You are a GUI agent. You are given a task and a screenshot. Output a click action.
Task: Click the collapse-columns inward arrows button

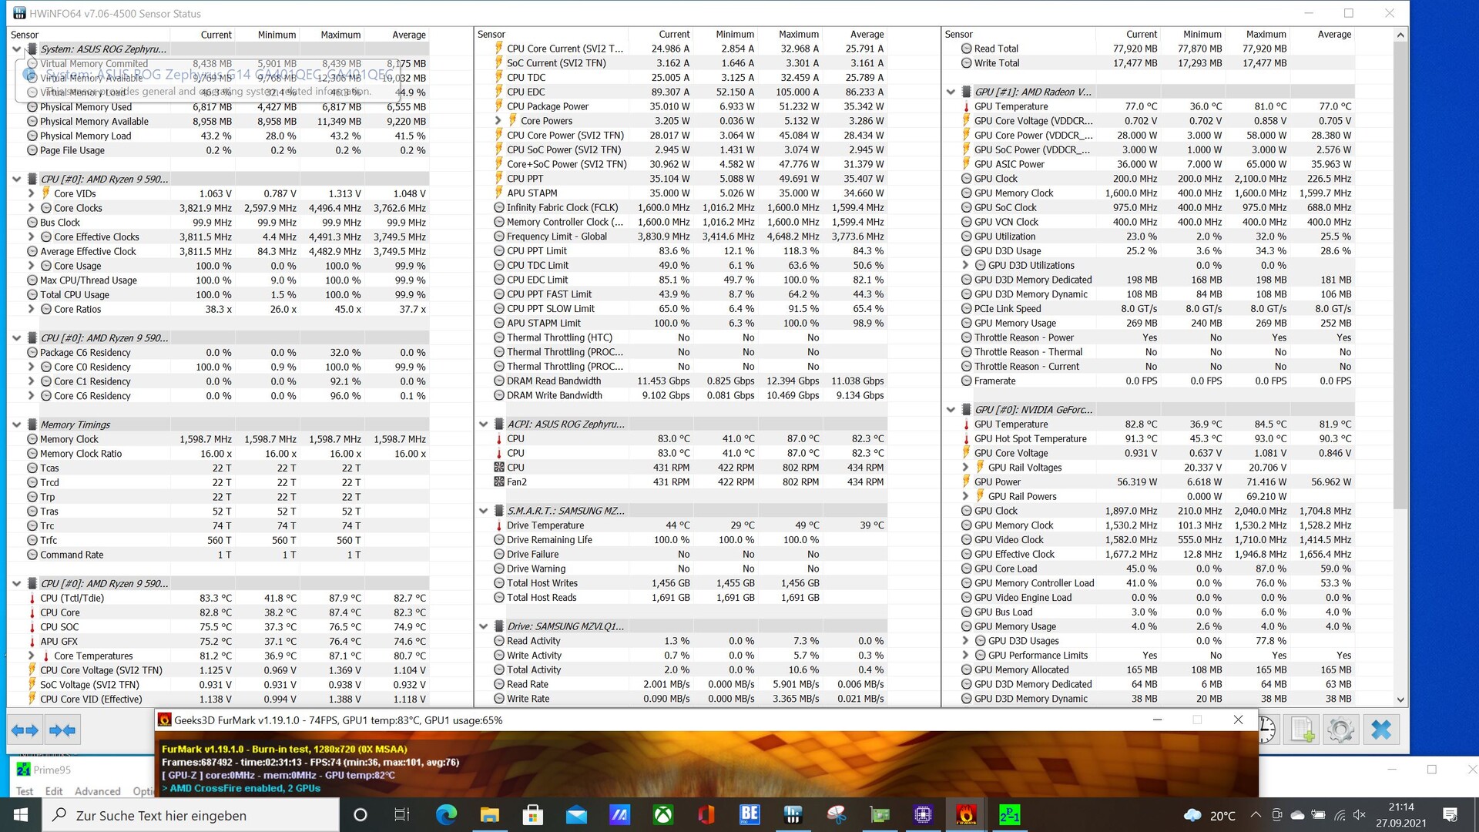[62, 730]
